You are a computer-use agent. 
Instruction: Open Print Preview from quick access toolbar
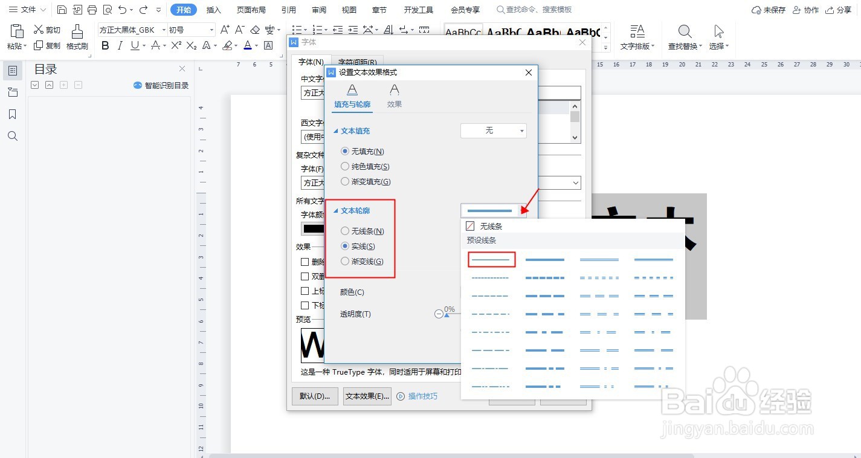click(108, 10)
